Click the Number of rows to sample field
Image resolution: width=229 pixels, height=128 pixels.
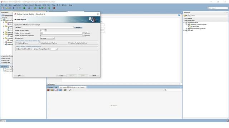[x=61, y=33]
